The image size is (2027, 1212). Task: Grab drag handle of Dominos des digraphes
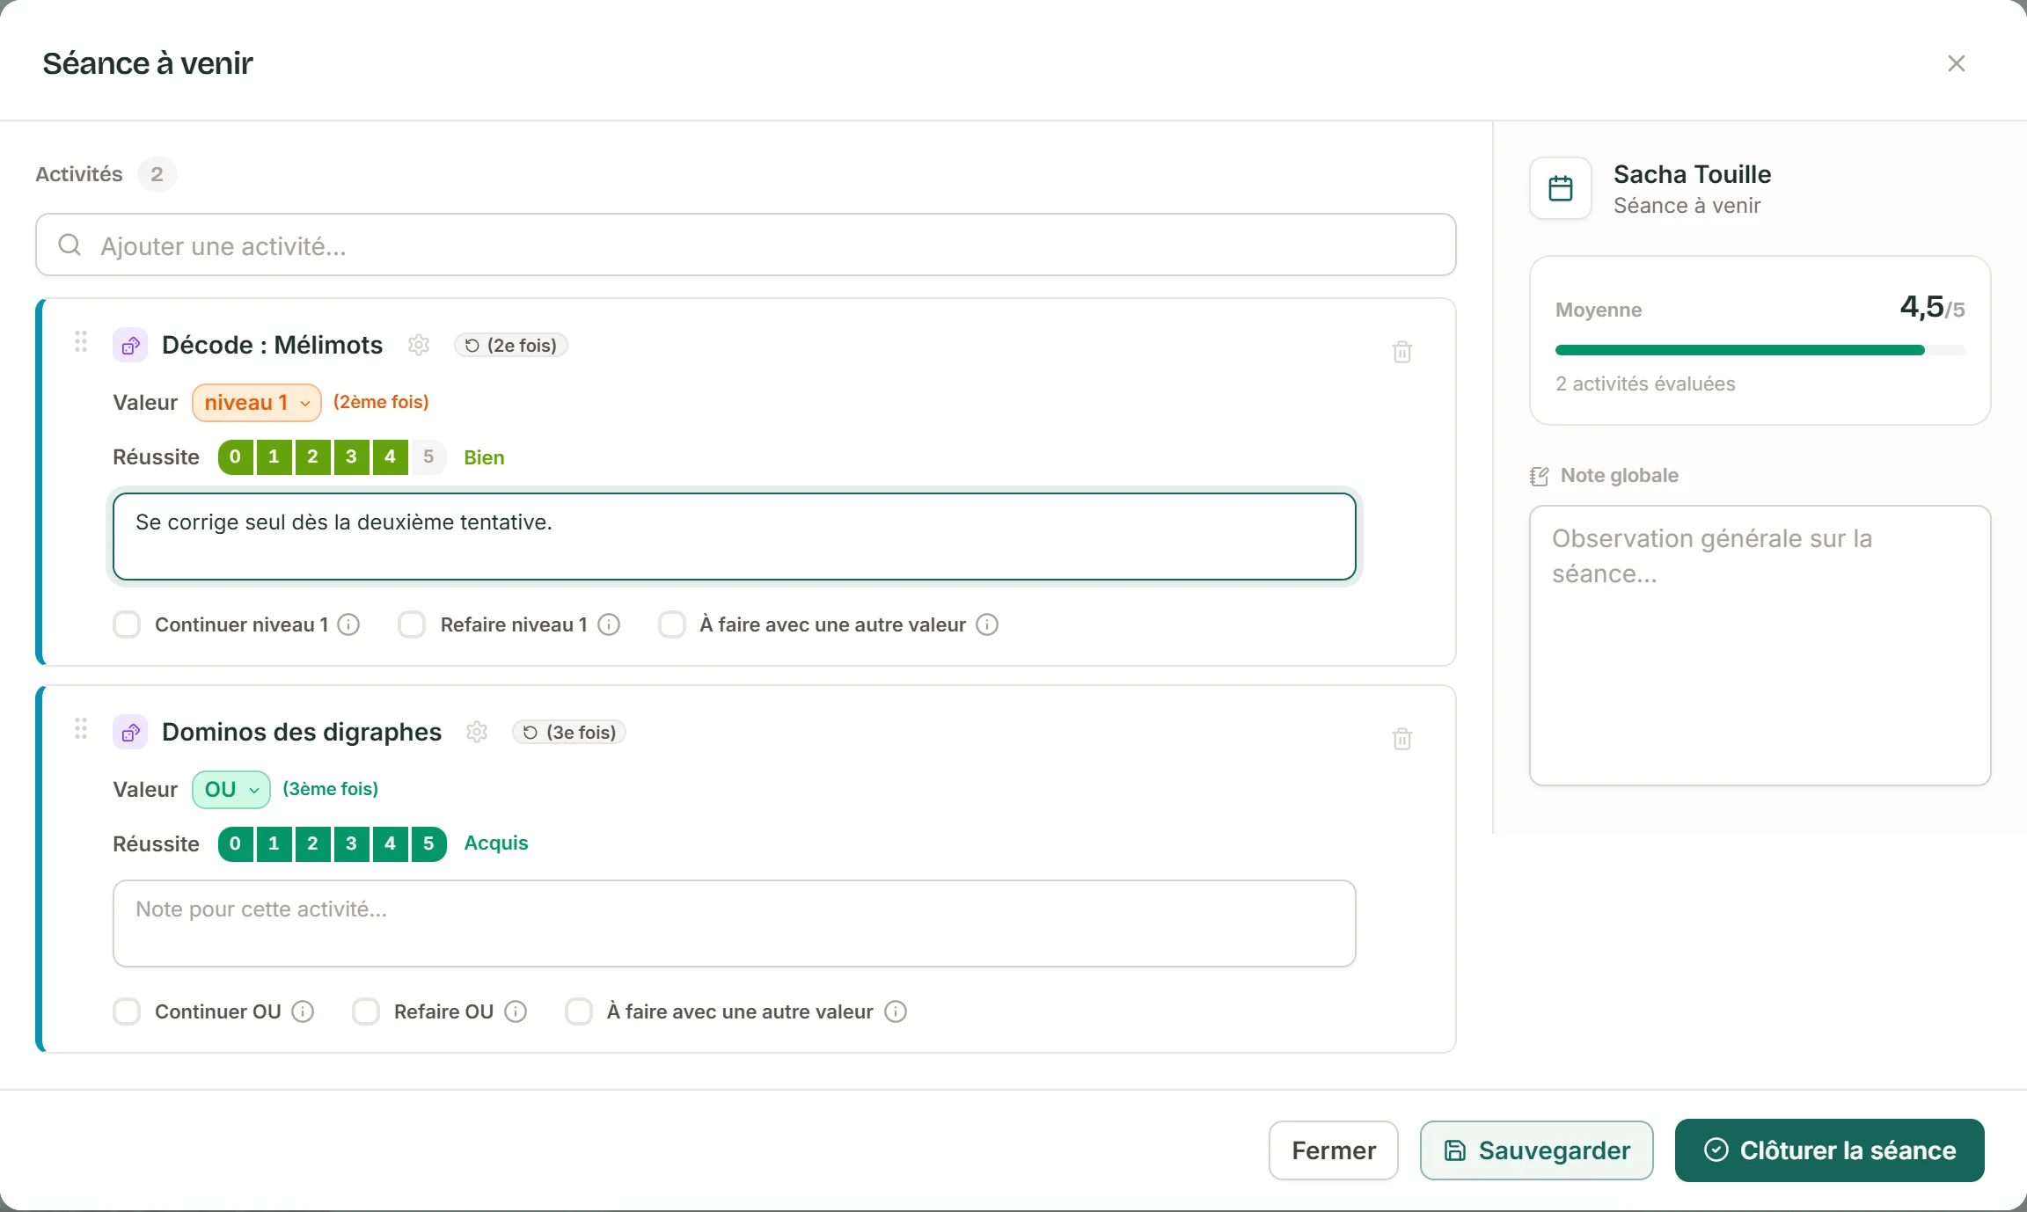point(81,728)
